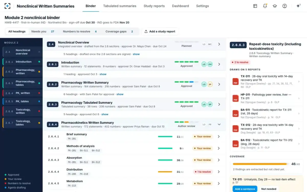Filter by Coverage gaps
Viewport: 307px width, 192px height.
[x=119, y=31]
